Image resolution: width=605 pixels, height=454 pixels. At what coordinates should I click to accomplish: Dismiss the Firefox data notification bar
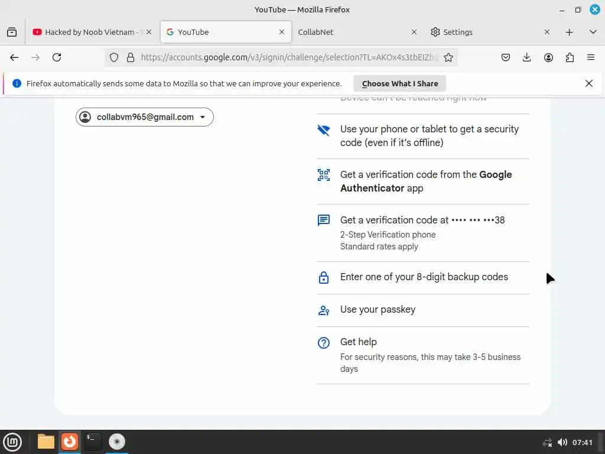pos(589,83)
